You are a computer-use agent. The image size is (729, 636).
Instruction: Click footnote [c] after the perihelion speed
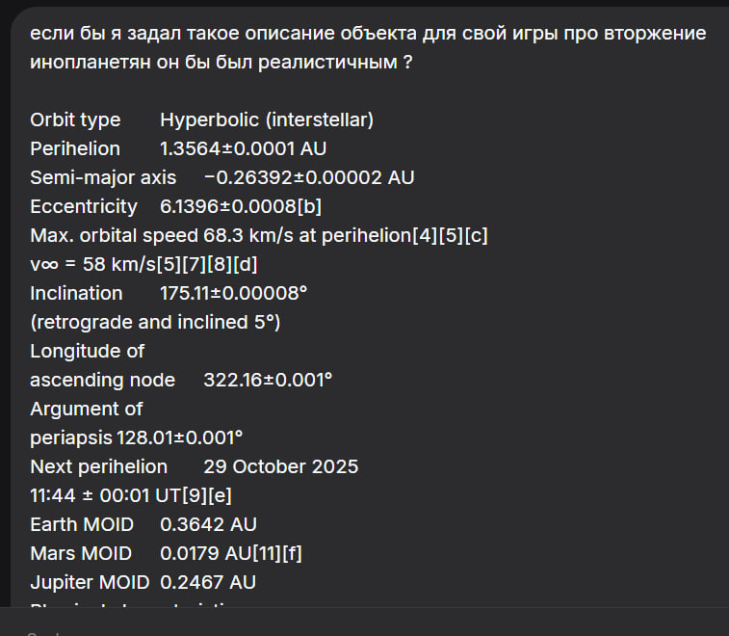[477, 235]
